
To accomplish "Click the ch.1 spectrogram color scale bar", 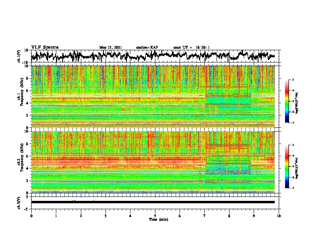I will coord(287,101).
